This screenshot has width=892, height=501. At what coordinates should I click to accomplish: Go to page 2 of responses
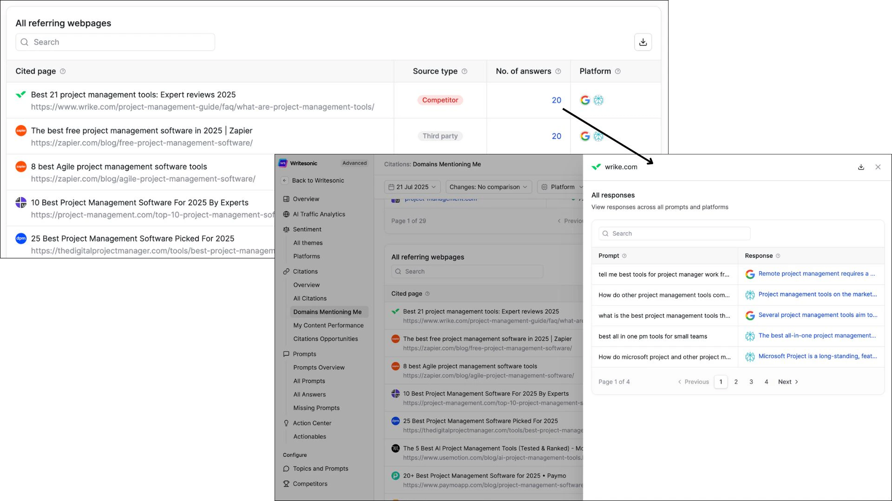tap(736, 382)
